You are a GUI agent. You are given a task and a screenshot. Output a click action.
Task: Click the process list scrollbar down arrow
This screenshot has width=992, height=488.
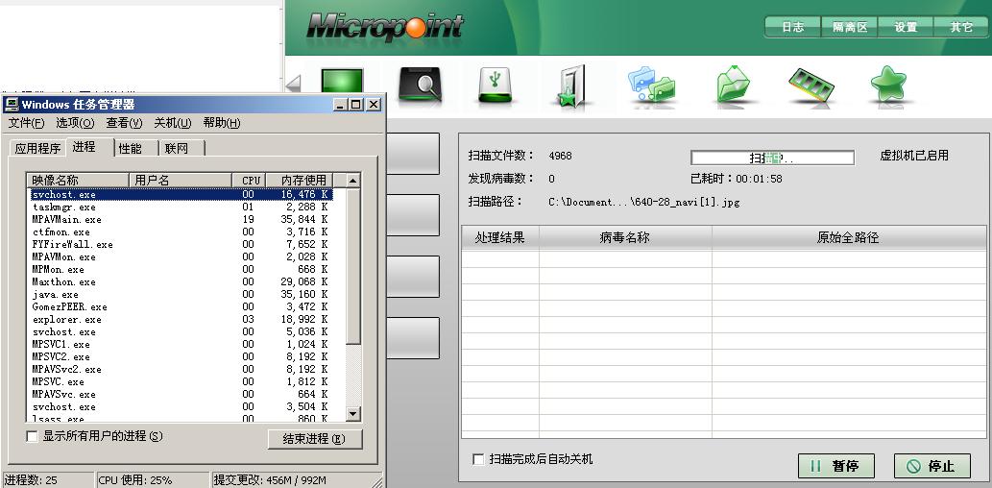tap(352, 413)
